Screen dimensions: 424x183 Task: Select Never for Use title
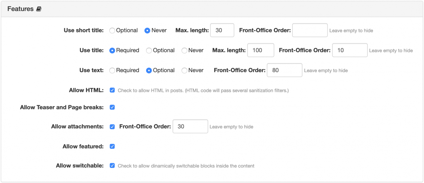[x=185, y=50]
